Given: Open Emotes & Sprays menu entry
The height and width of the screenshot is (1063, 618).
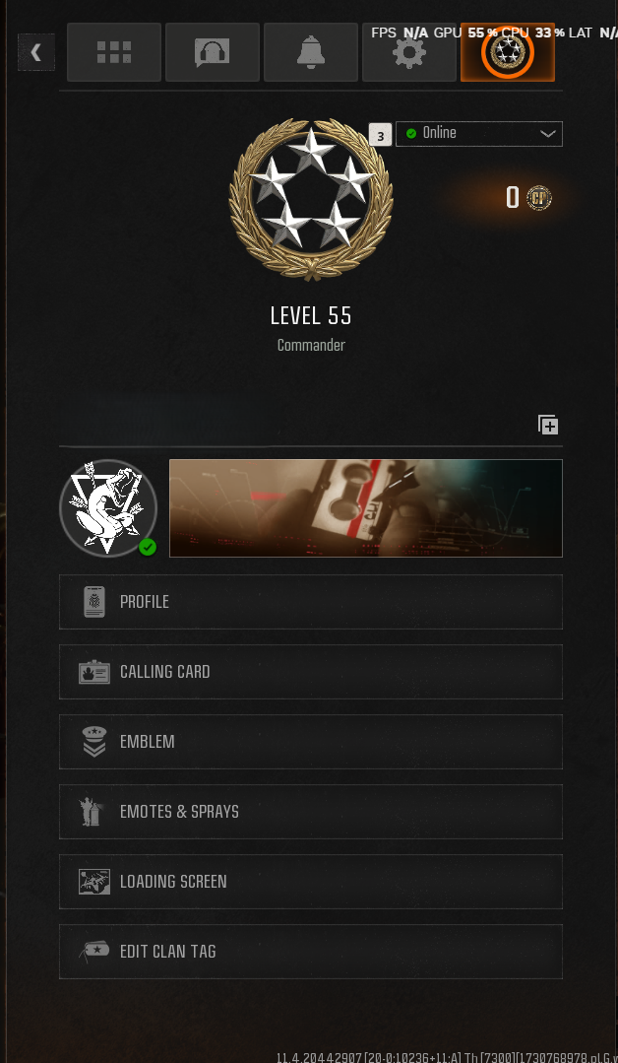Looking at the screenshot, I should pos(311,812).
